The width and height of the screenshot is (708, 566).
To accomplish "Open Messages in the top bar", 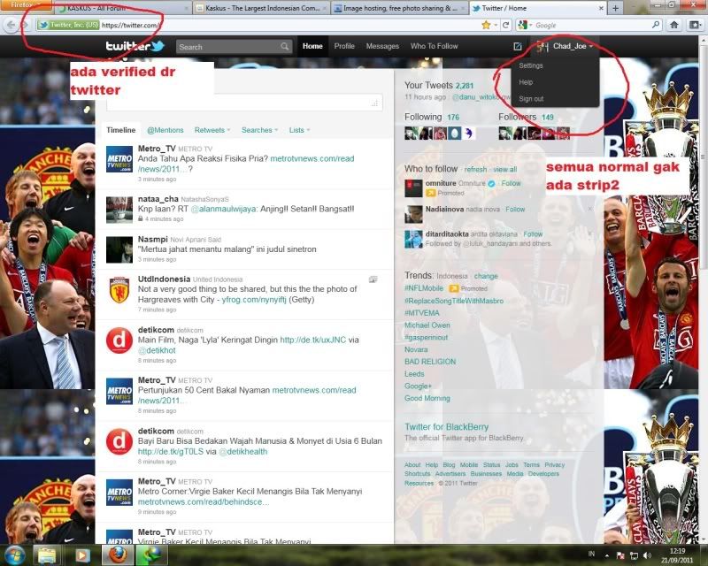I will click(x=382, y=46).
